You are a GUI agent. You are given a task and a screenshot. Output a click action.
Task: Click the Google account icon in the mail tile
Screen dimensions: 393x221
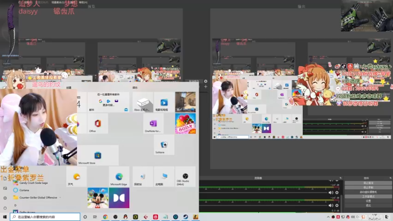(x=101, y=101)
